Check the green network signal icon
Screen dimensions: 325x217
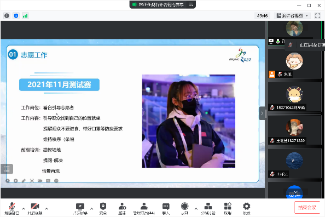click(25, 15)
